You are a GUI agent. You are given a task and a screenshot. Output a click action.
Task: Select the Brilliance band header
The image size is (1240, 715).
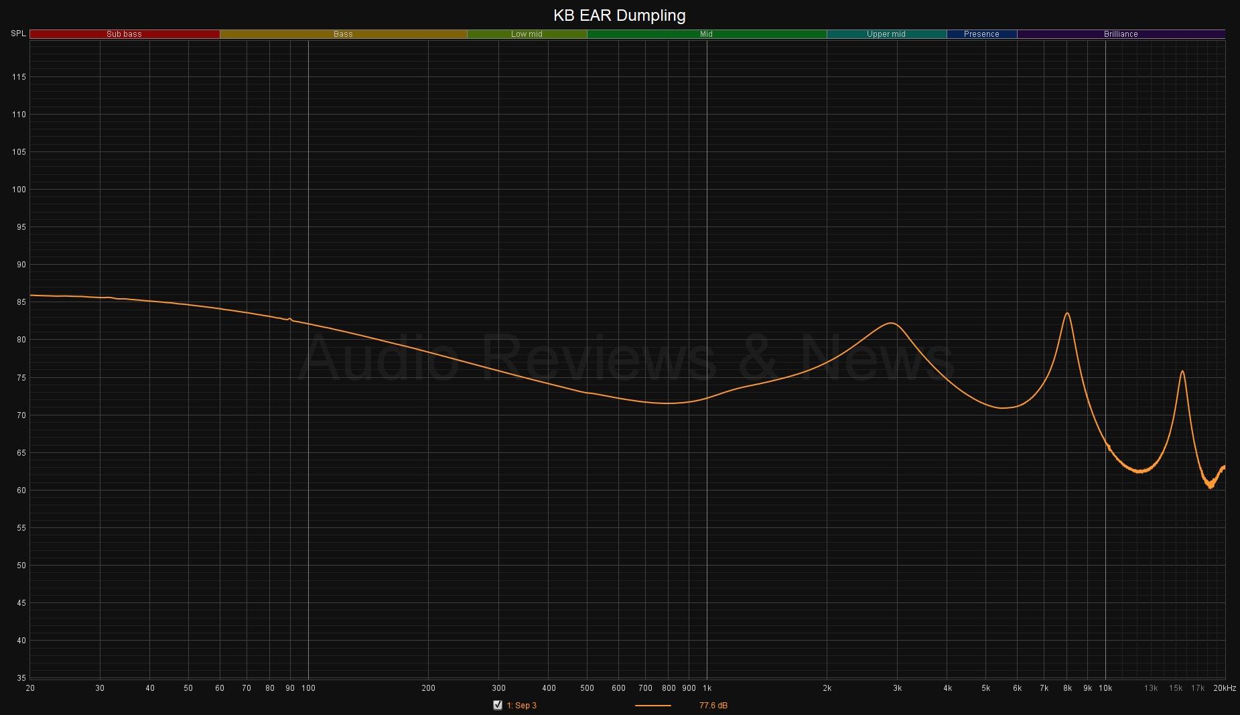(1121, 34)
